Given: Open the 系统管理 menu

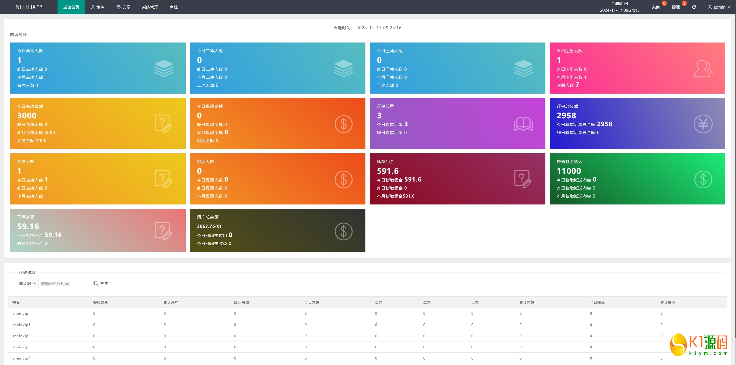Looking at the screenshot, I should pos(150,7).
